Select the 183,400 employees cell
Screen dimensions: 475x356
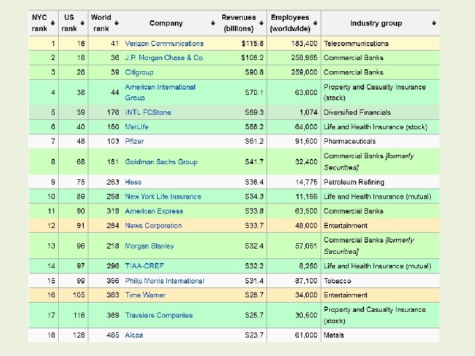(x=304, y=44)
